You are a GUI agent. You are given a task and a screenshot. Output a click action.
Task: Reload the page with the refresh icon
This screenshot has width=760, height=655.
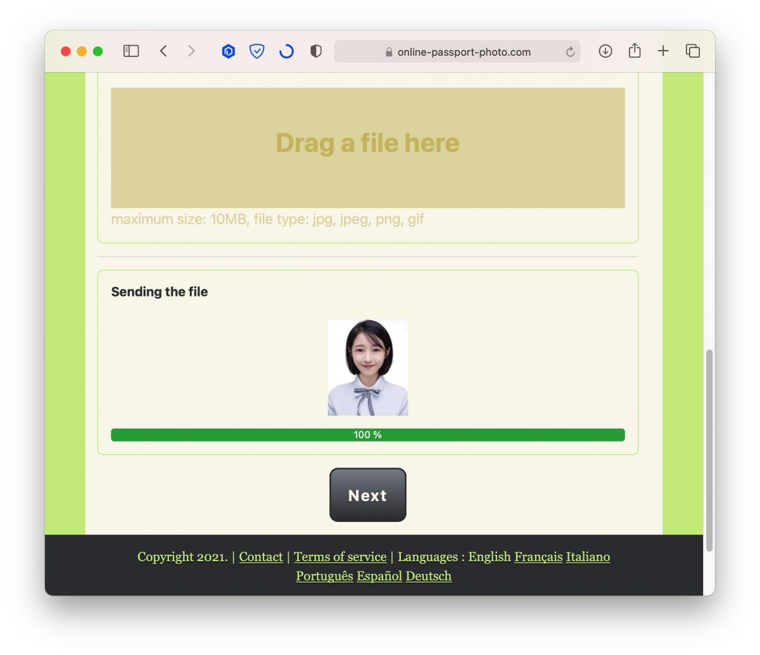click(x=570, y=52)
